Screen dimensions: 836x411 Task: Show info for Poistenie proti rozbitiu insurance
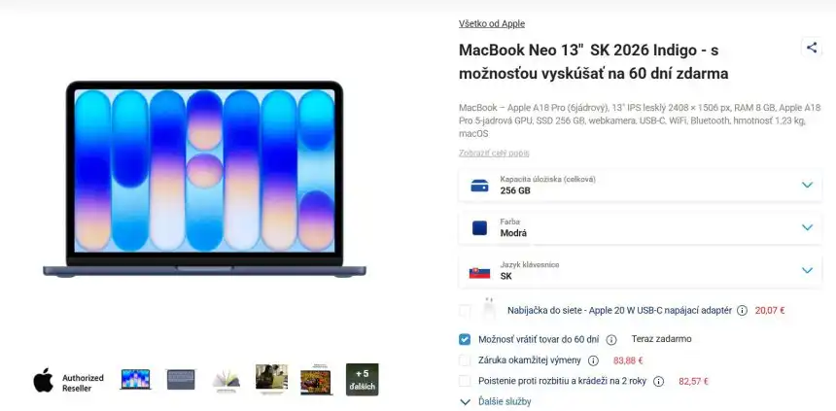coord(658,381)
